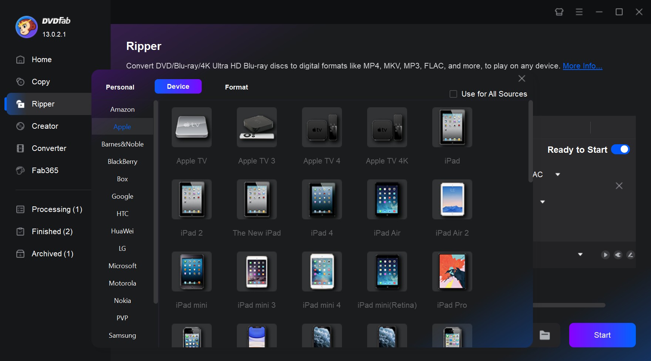651x361 pixels.
Task: Open the Archived tasks icon
Action: (x=20, y=254)
